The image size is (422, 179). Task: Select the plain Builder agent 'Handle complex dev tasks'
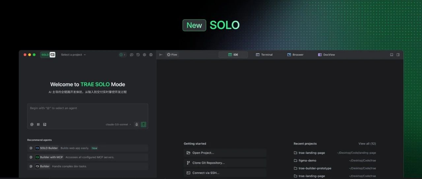point(88,167)
